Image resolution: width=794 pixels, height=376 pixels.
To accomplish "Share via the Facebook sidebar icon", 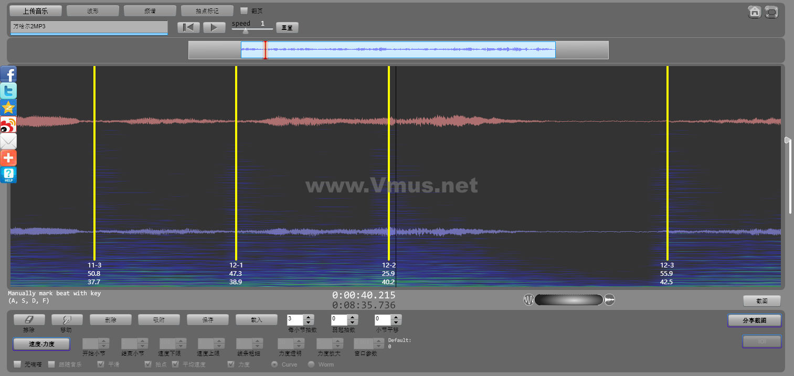I will (8, 74).
